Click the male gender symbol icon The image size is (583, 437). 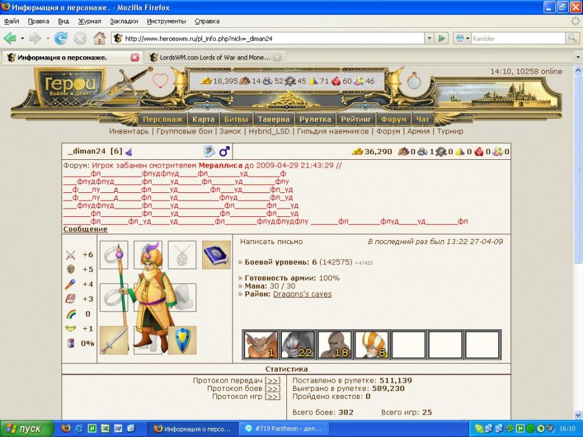pos(224,151)
